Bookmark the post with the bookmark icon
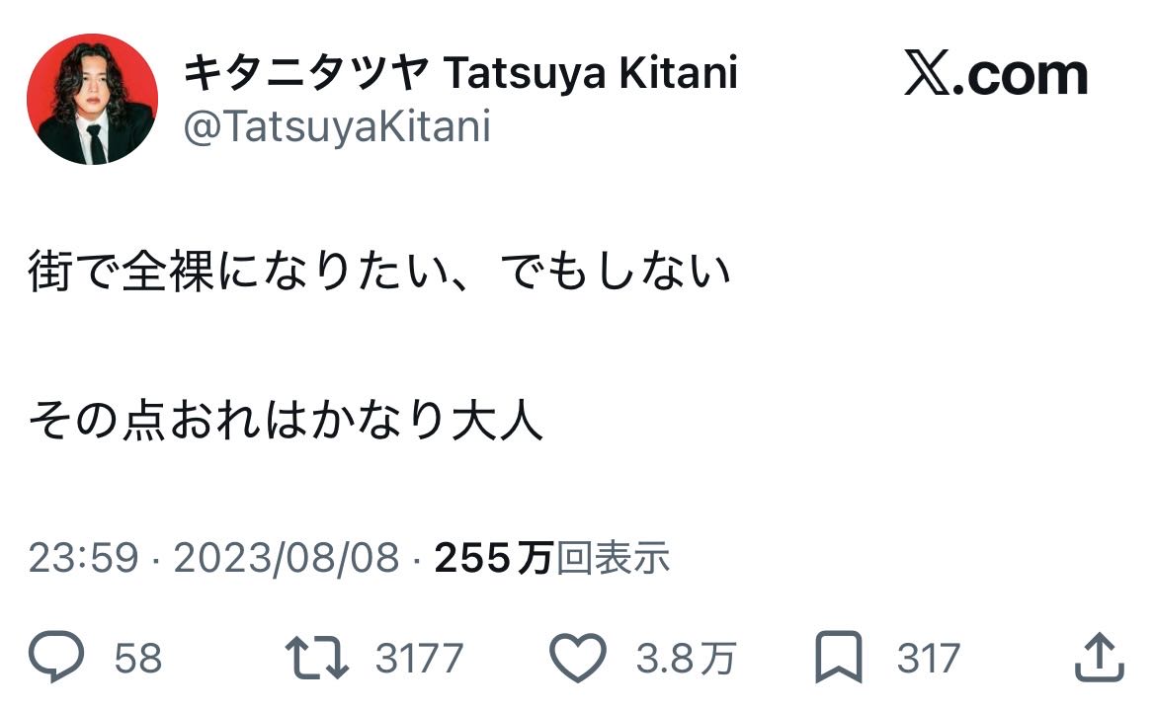 tap(837, 659)
